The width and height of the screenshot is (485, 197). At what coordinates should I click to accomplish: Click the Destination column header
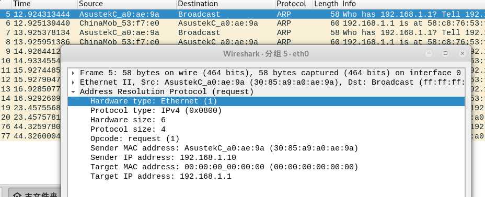(226, 4)
